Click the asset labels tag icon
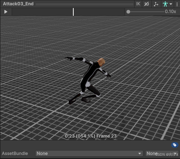This screenshot has width=180, height=159. click(175, 145)
